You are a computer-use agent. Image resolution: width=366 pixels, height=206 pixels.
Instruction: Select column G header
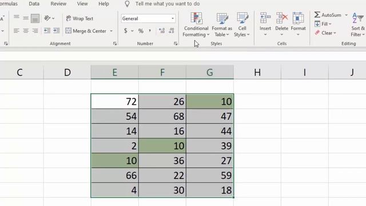210,73
